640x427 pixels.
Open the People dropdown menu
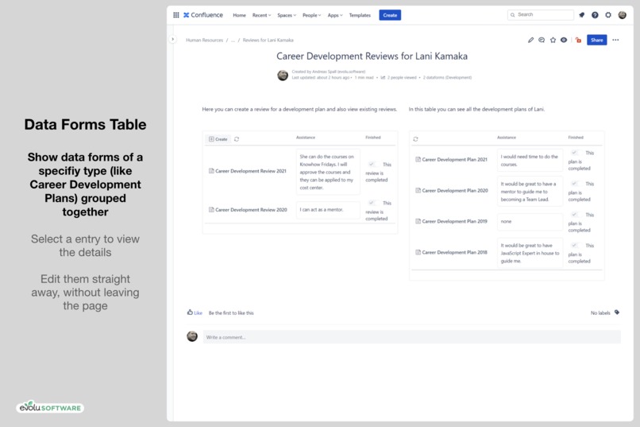(311, 15)
